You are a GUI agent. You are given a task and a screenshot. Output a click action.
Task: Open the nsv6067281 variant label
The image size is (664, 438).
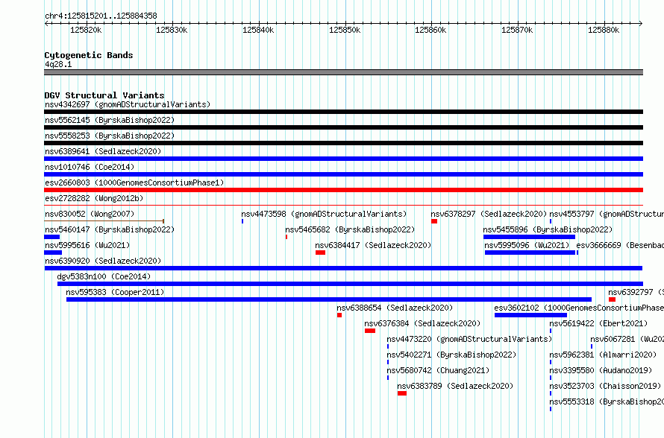627,339
